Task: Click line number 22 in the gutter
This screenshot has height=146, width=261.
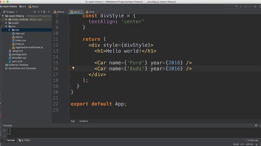Action: (55, 104)
